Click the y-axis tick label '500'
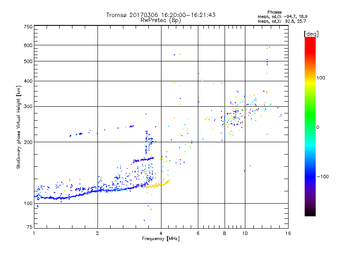The height and width of the screenshot is (254, 339). [28, 61]
